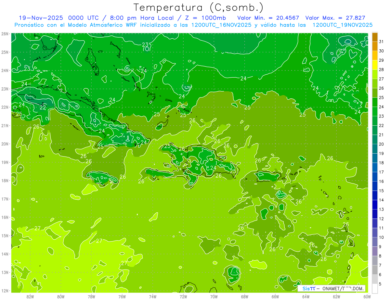The height and width of the screenshot is (301, 390).
Task: Click the 70W longitude axis label
Action: (214, 296)
